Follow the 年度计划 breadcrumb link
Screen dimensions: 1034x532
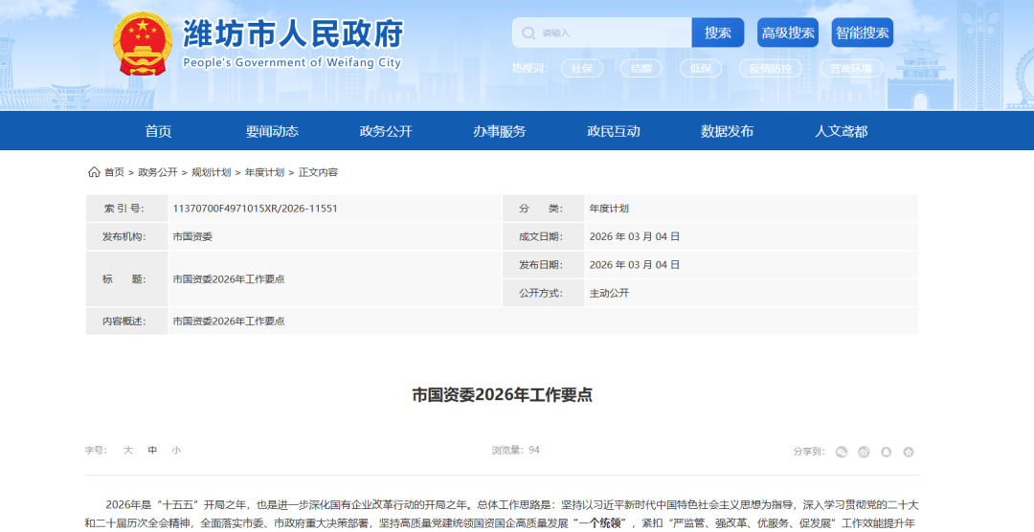click(x=264, y=172)
